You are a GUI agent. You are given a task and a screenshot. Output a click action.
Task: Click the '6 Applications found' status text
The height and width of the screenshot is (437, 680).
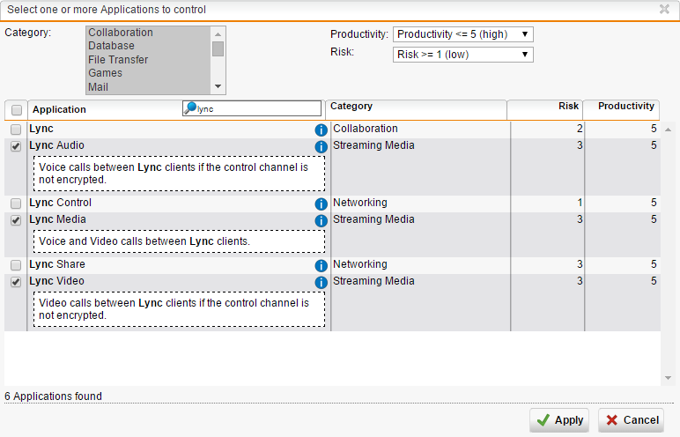pyautogui.click(x=54, y=396)
